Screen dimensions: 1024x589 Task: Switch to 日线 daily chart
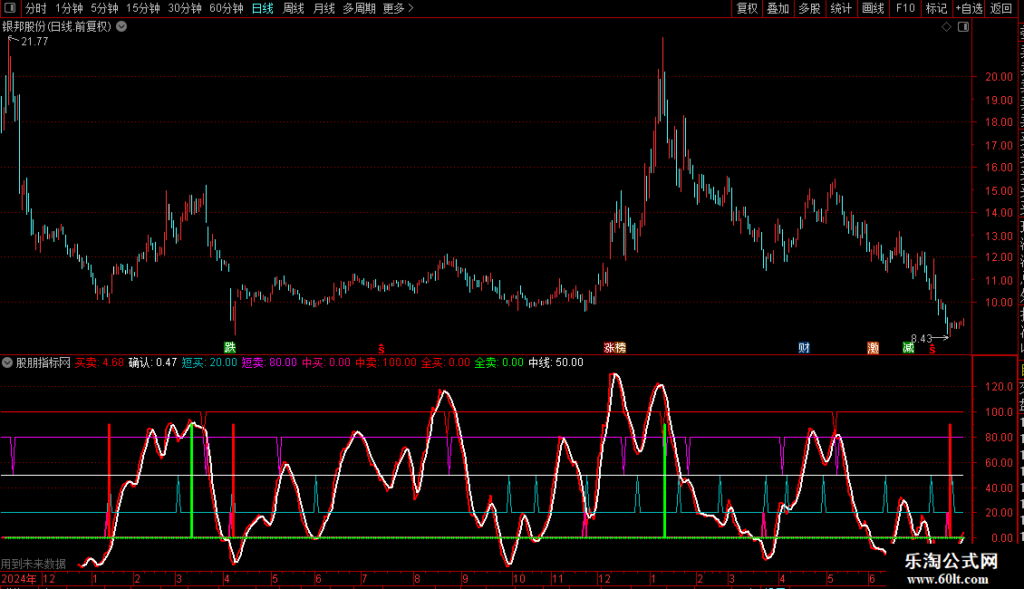[263, 8]
